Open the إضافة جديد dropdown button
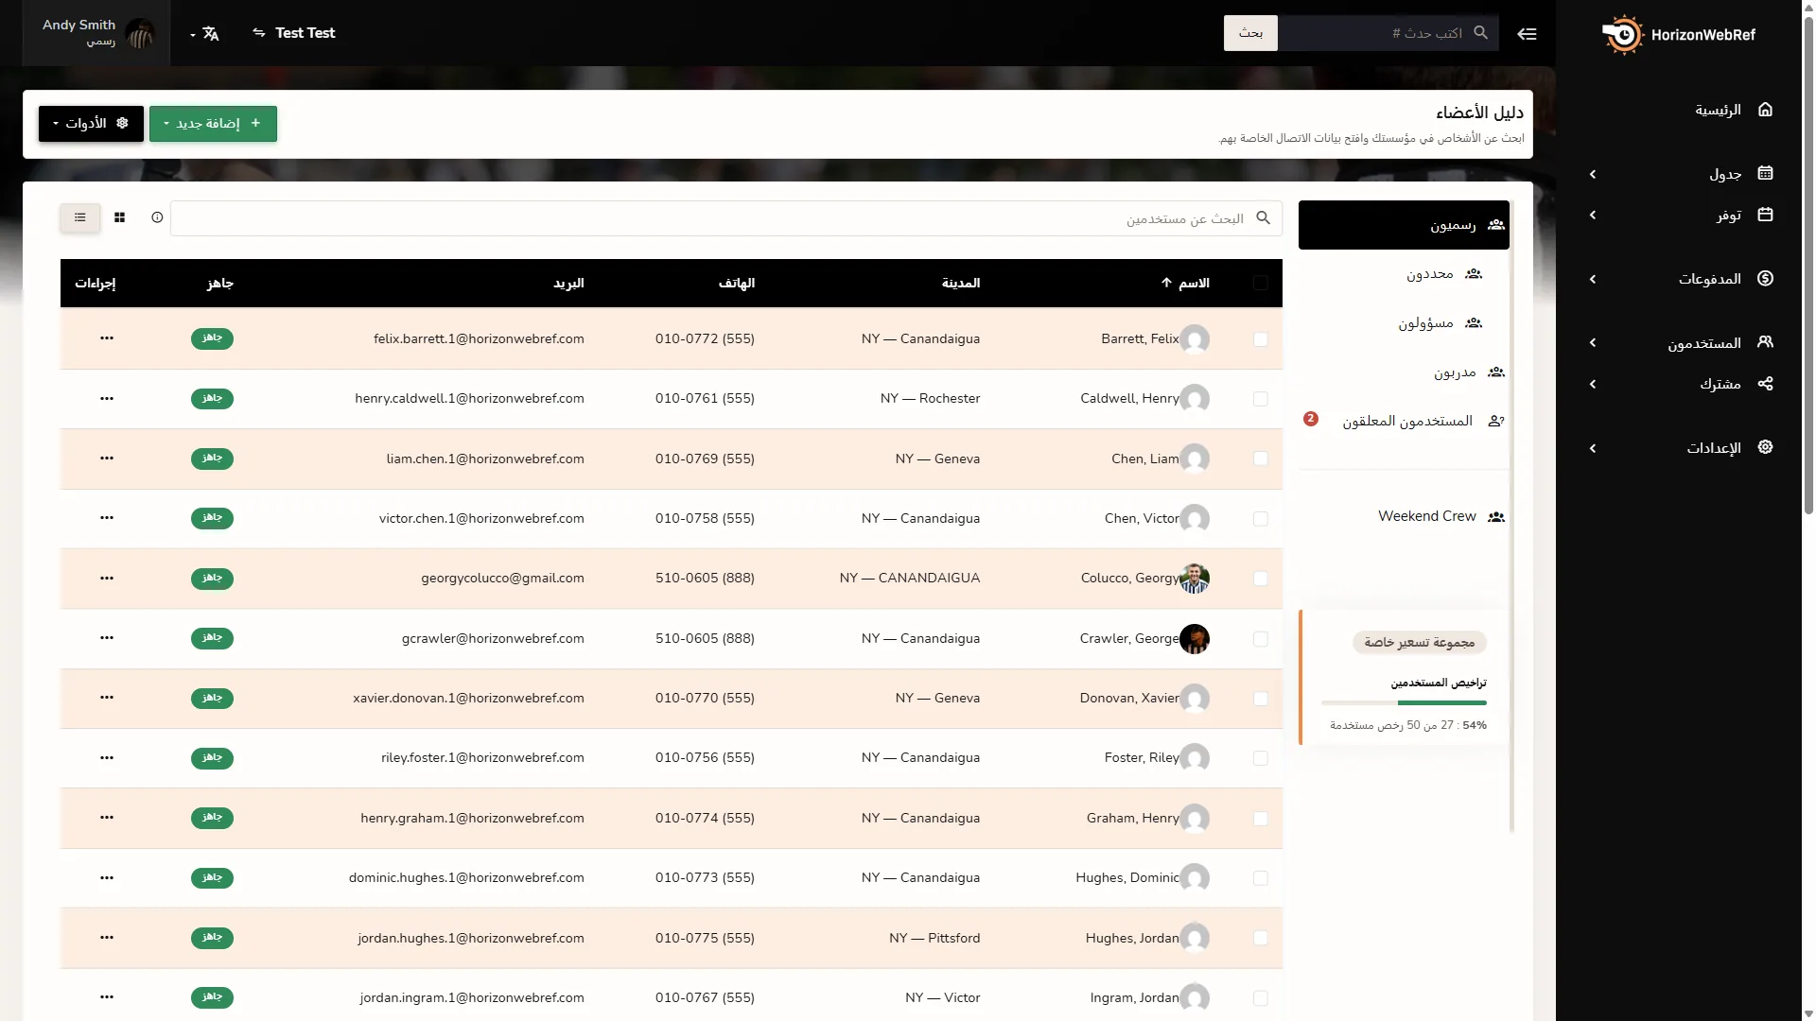The height and width of the screenshot is (1021, 1816). coord(213,124)
